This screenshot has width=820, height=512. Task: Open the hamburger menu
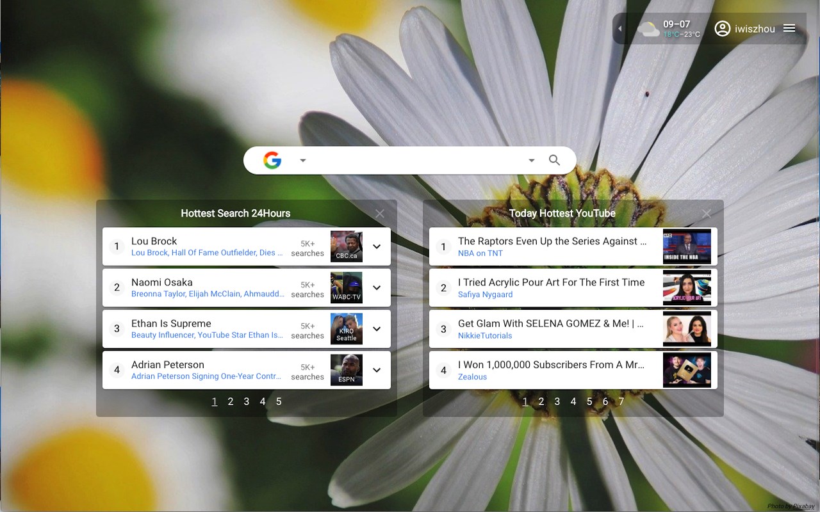pyautogui.click(x=789, y=28)
